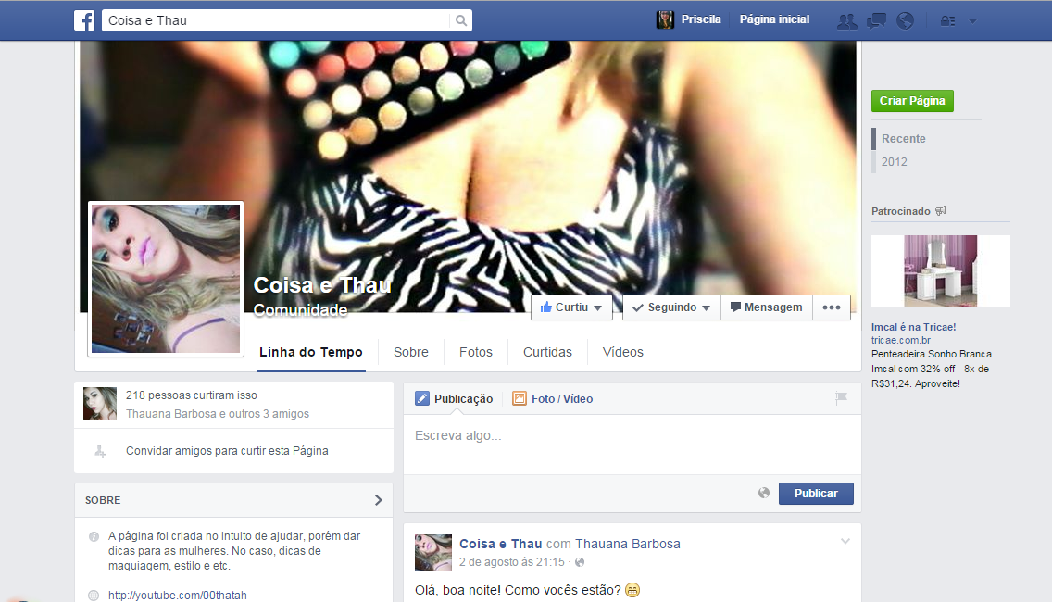The image size is (1052, 602).
Task: Click the Olá, boa noite! post text
Action: tap(527, 590)
